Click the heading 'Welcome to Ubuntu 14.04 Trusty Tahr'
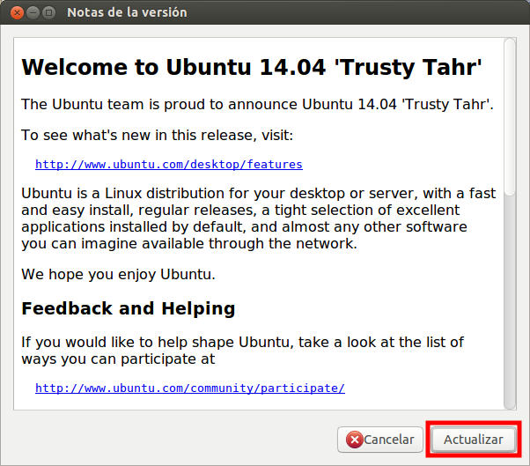This screenshot has width=530, height=466. [x=252, y=67]
